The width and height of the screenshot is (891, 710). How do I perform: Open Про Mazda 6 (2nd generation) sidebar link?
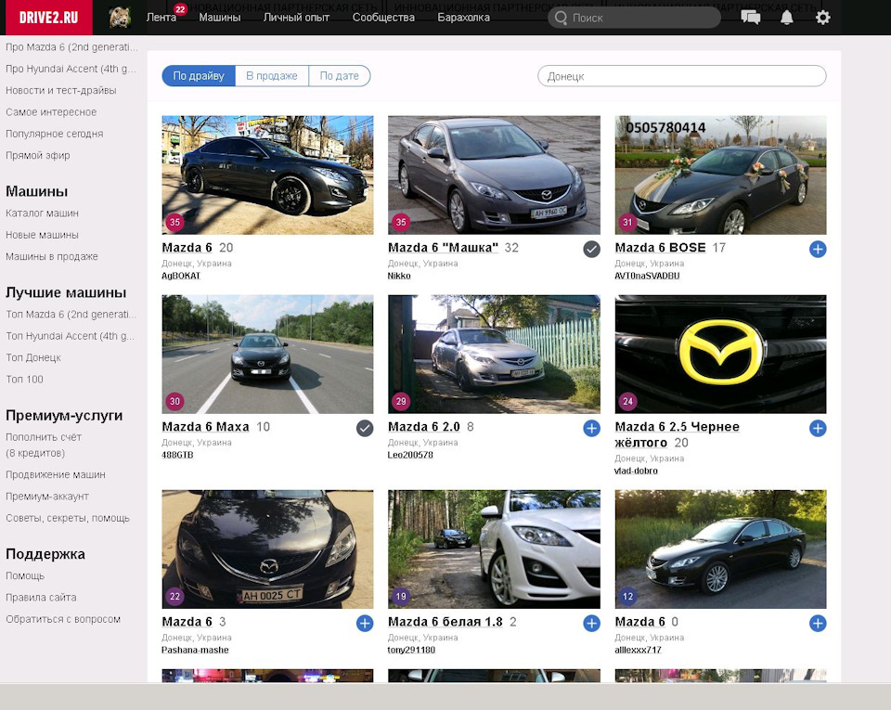(71, 47)
